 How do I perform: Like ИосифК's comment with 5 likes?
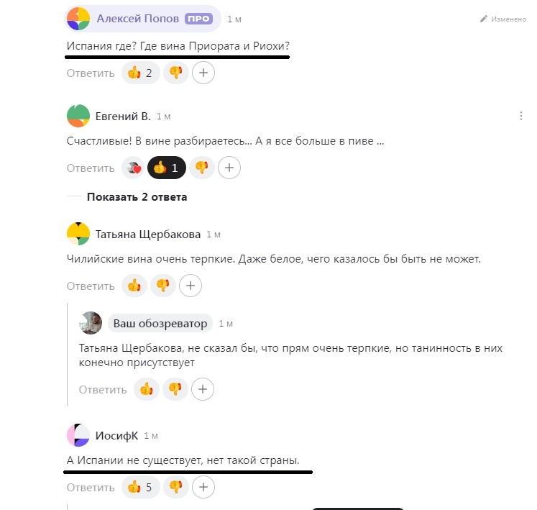pyautogui.click(x=141, y=487)
